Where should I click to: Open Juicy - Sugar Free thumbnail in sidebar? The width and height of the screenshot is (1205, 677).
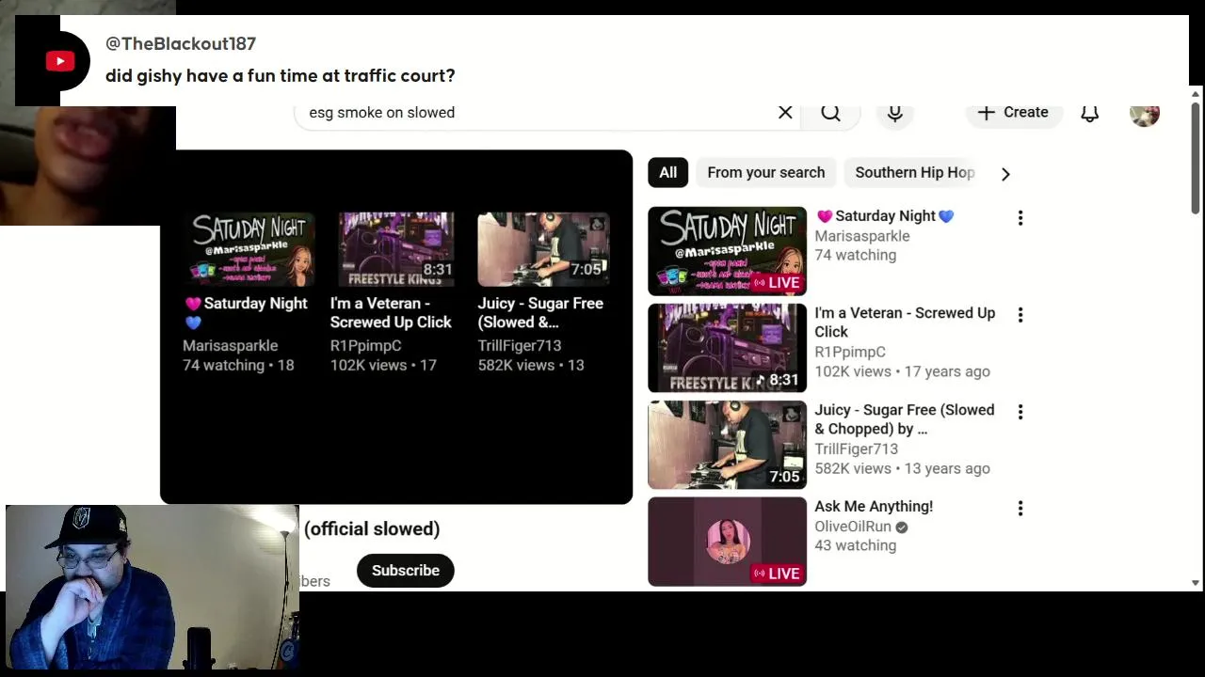point(727,445)
